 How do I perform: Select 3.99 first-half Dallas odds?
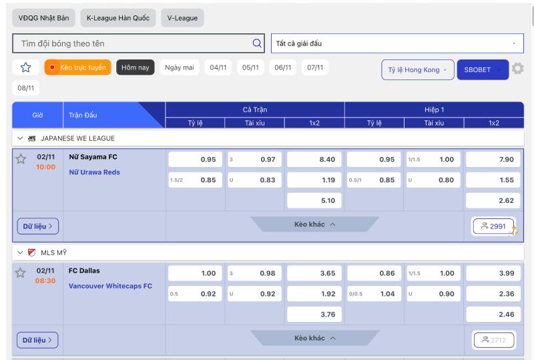tap(493, 273)
